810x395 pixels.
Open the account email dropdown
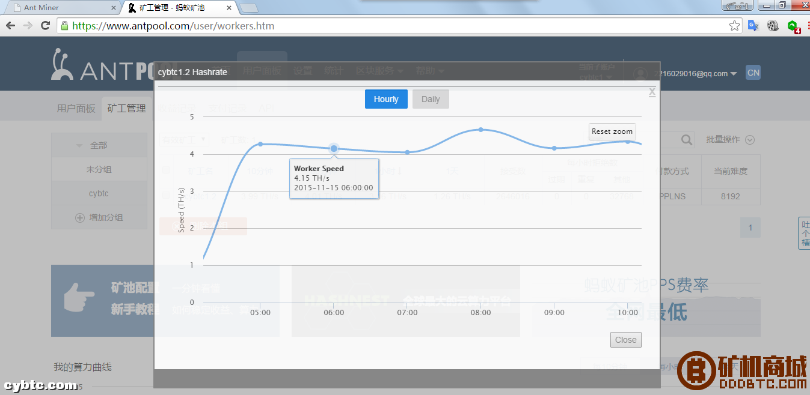coord(695,74)
